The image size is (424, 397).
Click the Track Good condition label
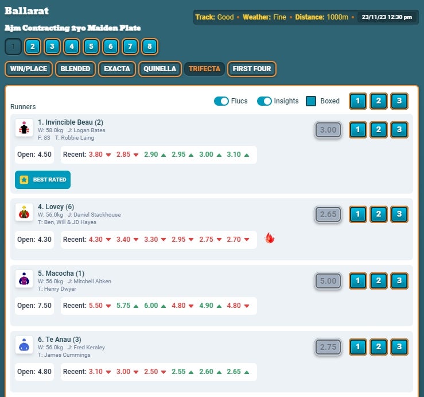(215, 17)
